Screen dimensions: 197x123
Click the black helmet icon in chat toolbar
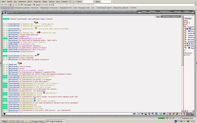coord(164,114)
